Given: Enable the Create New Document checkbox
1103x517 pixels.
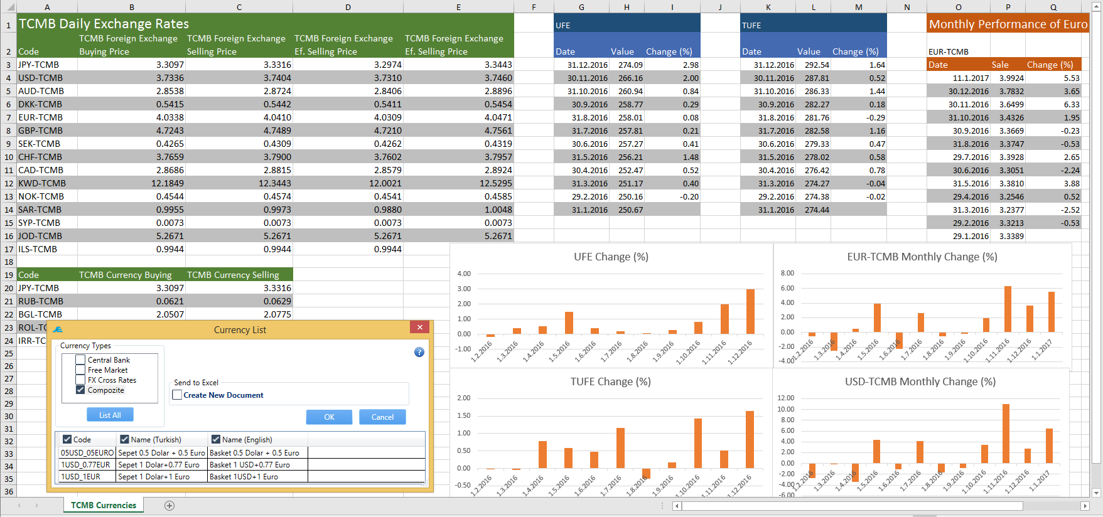Looking at the screenshot, I should point(177,395).
